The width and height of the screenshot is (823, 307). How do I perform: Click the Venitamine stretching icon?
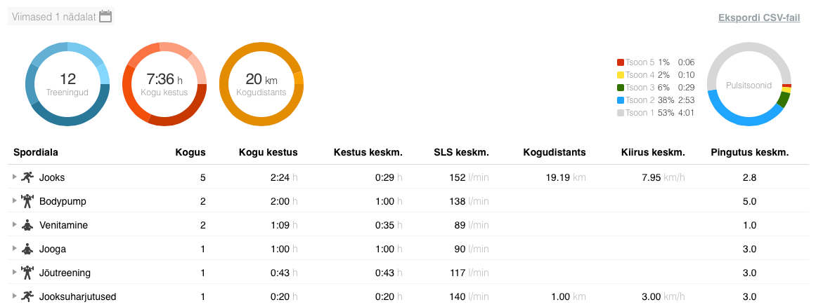pos(27,225)
